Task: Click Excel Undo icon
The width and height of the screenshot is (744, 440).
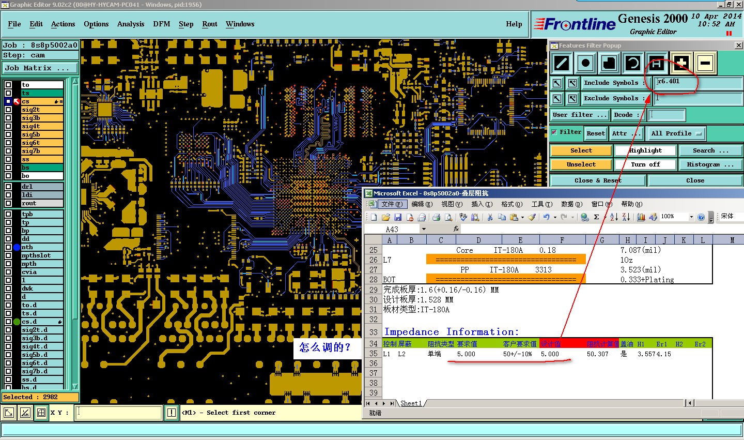Action: click(x=547, y=217)
